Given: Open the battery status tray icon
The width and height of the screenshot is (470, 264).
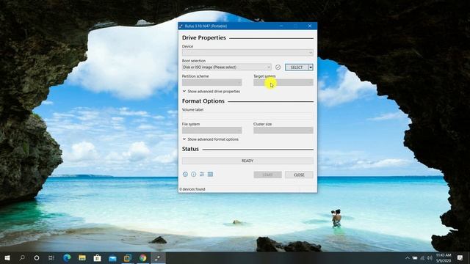Looking at the screenshot, I should pos(415,257).
